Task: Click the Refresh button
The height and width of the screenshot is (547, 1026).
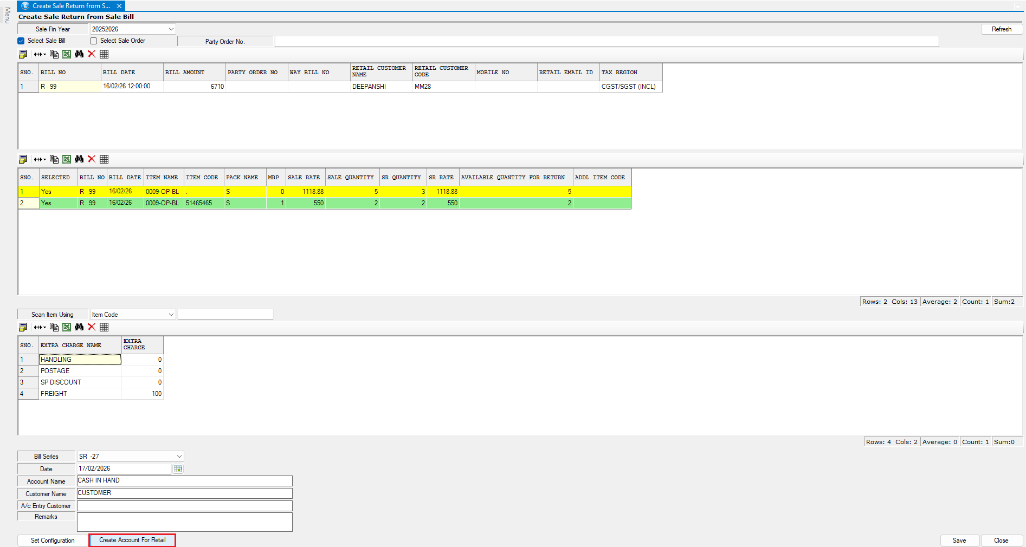Action: 1001,29
